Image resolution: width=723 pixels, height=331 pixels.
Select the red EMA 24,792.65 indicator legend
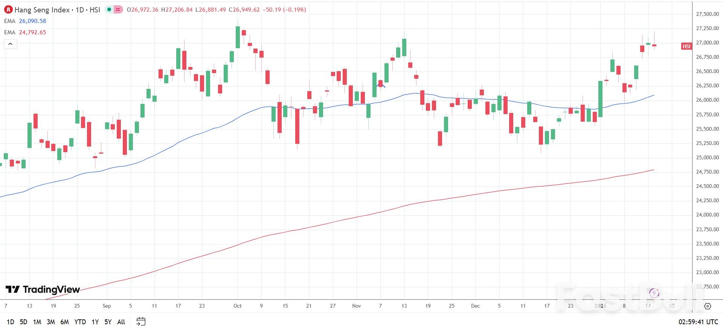pos(25,32)
